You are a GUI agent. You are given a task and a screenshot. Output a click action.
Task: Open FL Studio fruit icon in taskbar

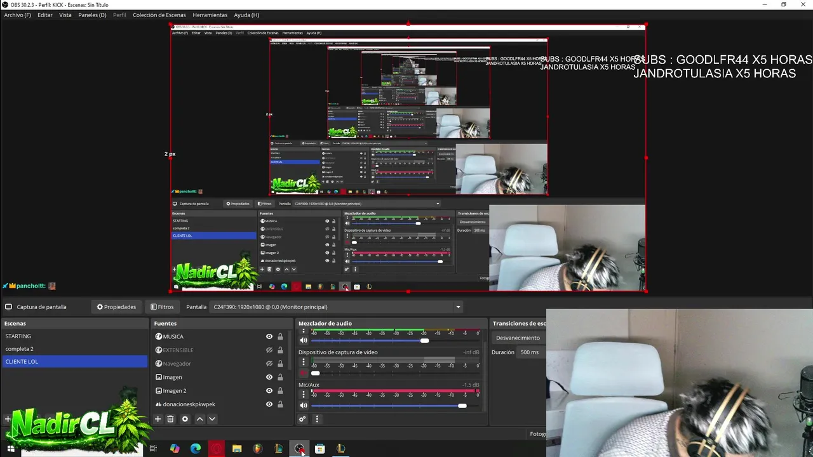coord(257,449)
